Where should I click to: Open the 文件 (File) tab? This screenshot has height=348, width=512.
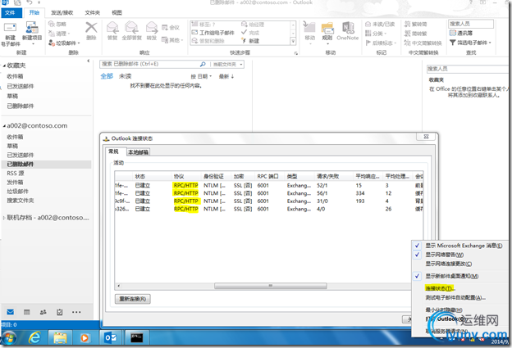coord(11,13)
